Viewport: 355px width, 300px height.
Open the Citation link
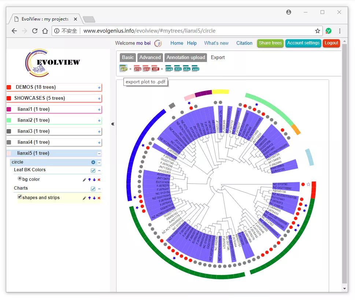[x=244, y=43]
